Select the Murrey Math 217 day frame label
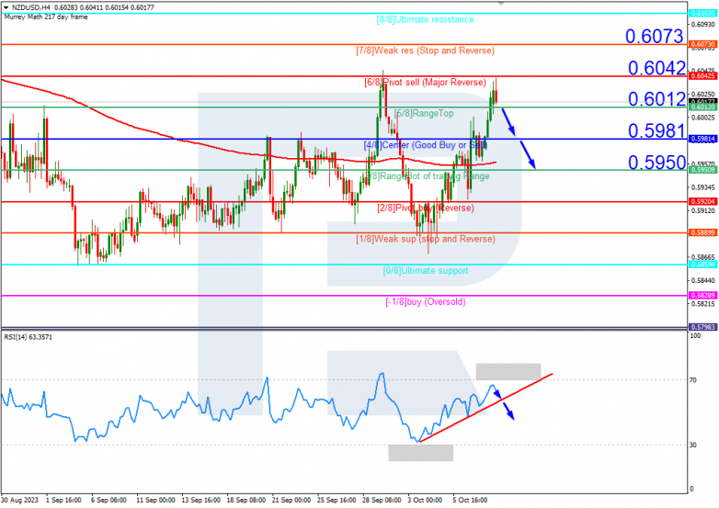This screenshot has height=508, width=719. [x=45, y=17]
